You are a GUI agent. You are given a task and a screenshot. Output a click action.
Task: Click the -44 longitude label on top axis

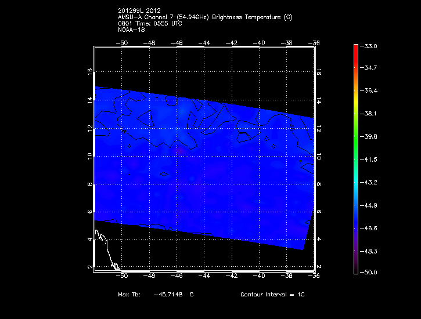click(204, 42)
